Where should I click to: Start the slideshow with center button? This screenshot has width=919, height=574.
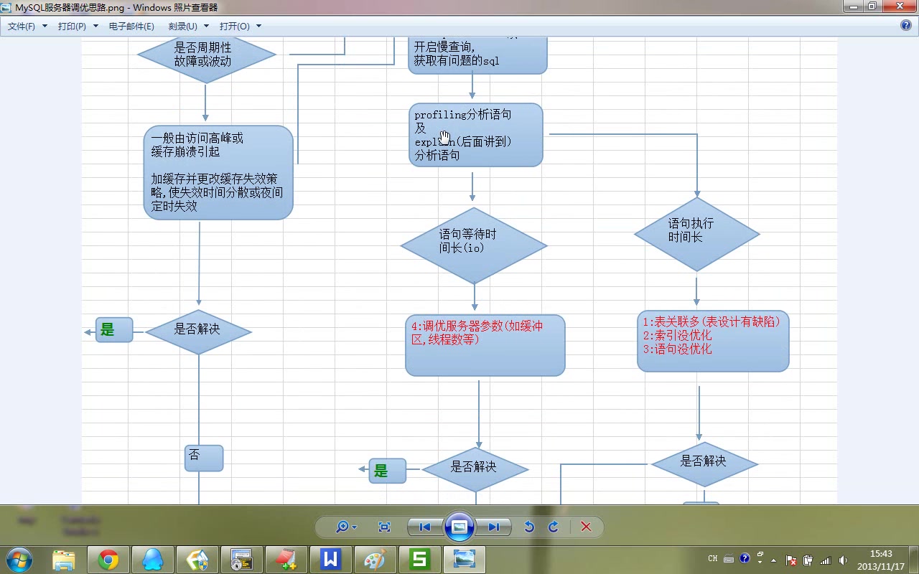[x=459, y=527]
